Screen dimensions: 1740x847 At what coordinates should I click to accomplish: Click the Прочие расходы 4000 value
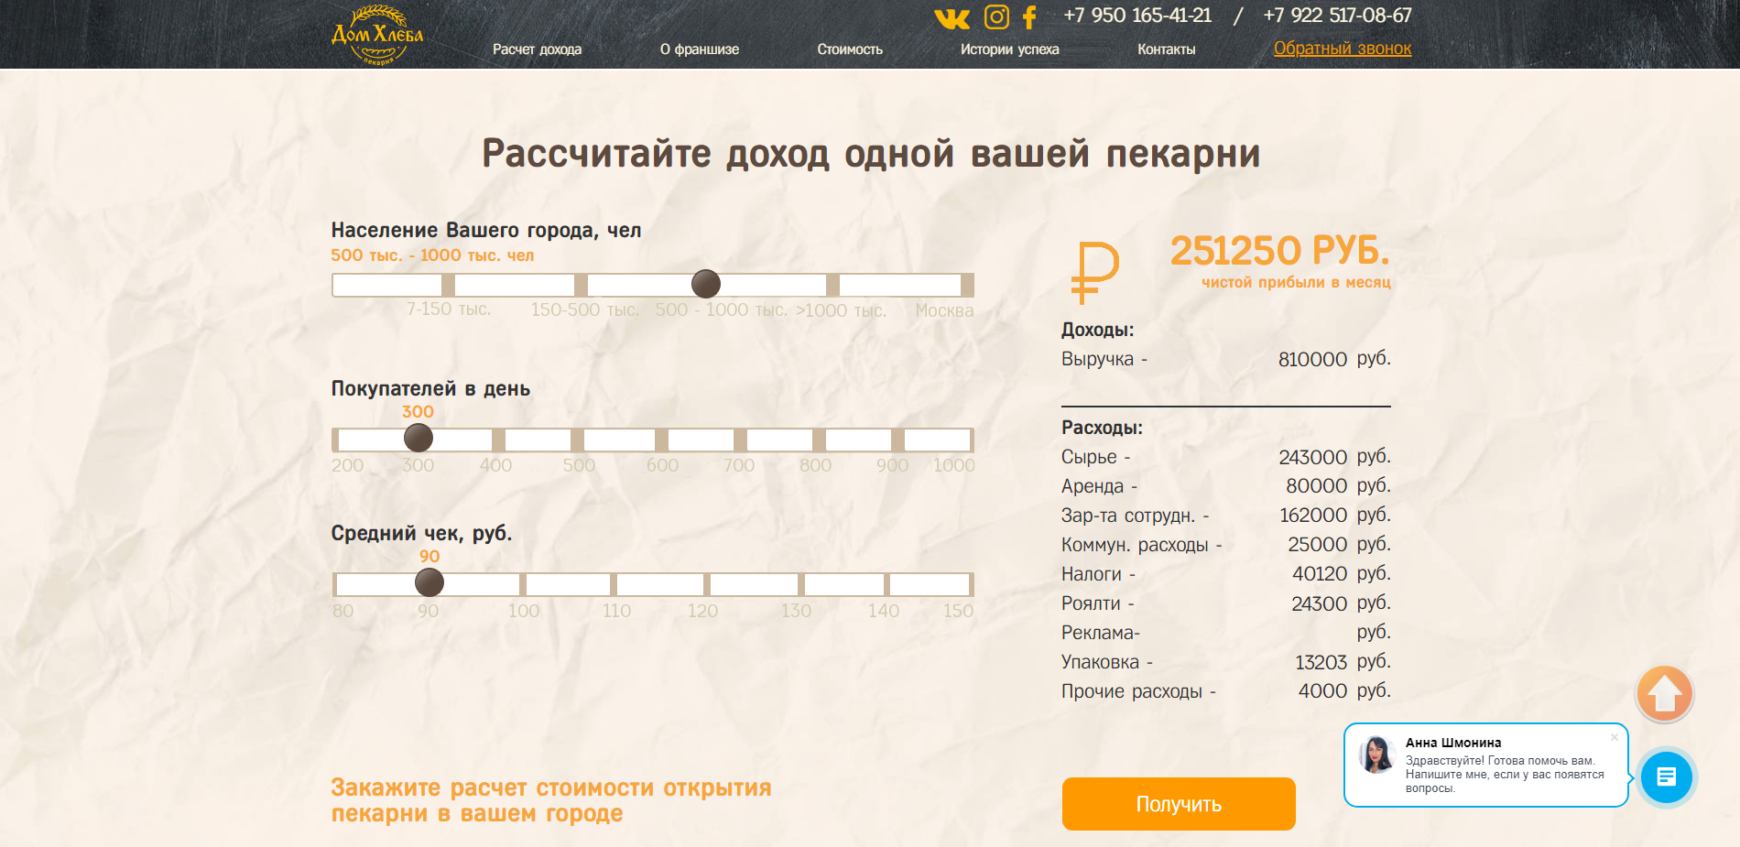1322,691
